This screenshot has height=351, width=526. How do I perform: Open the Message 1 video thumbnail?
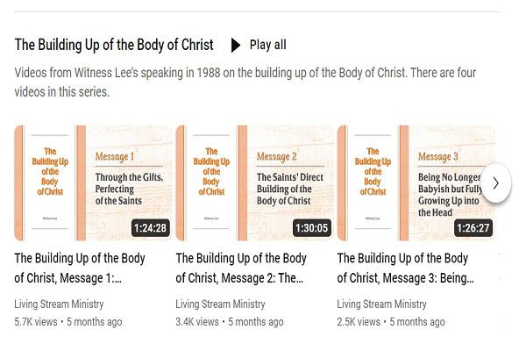pyautogui.click(x=93, y=183)
